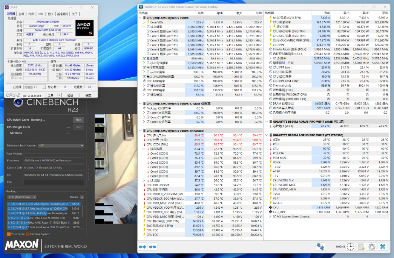Open the CPU-Z tools dropdown arrow

click(x=59, y=95)
